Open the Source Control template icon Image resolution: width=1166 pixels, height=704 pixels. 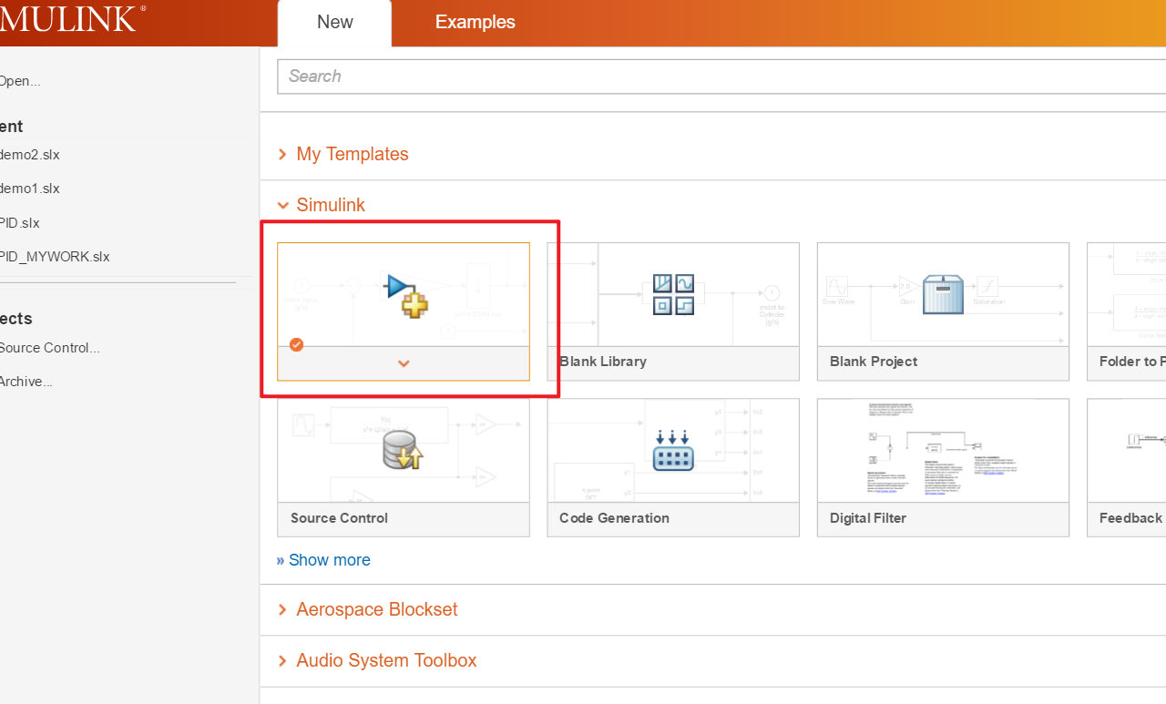(x=404, y=450)
